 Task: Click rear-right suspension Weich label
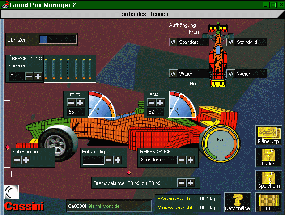(251, 74)
